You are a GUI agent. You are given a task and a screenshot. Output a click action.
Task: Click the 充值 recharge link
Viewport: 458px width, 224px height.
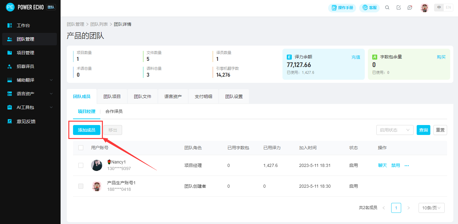tap(356, 57)
